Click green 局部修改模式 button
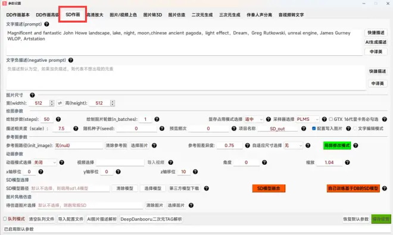The image size is (393, 235). pos(337,145)
